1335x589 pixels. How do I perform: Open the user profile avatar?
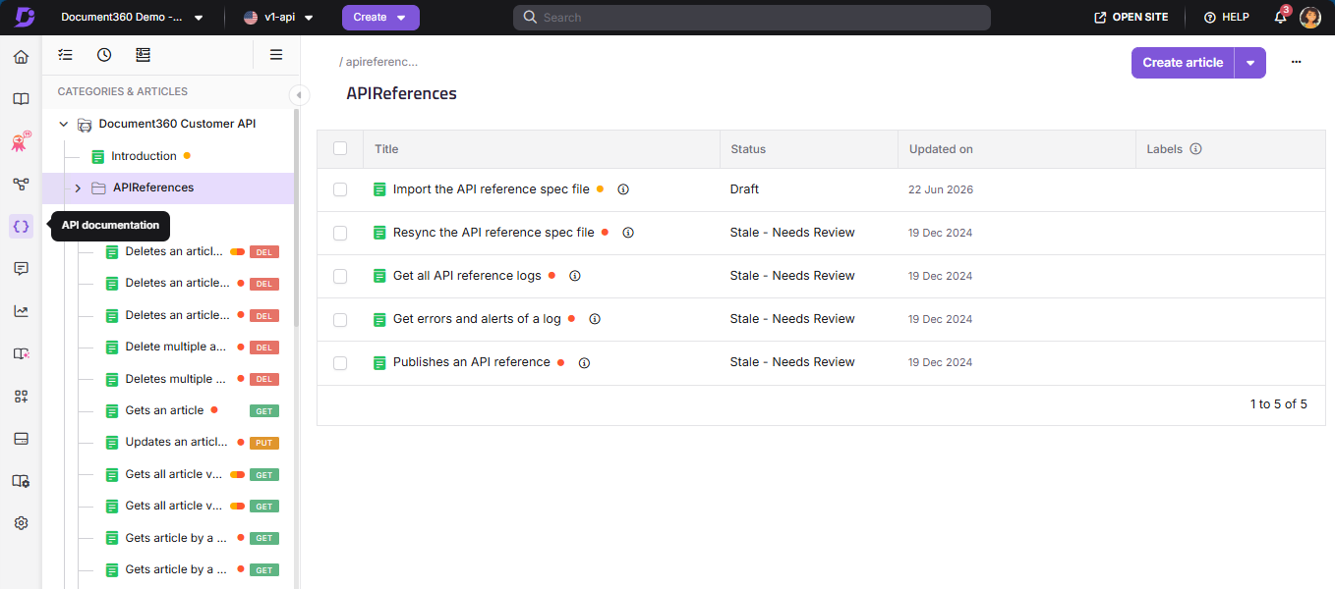pos(1309,17)
